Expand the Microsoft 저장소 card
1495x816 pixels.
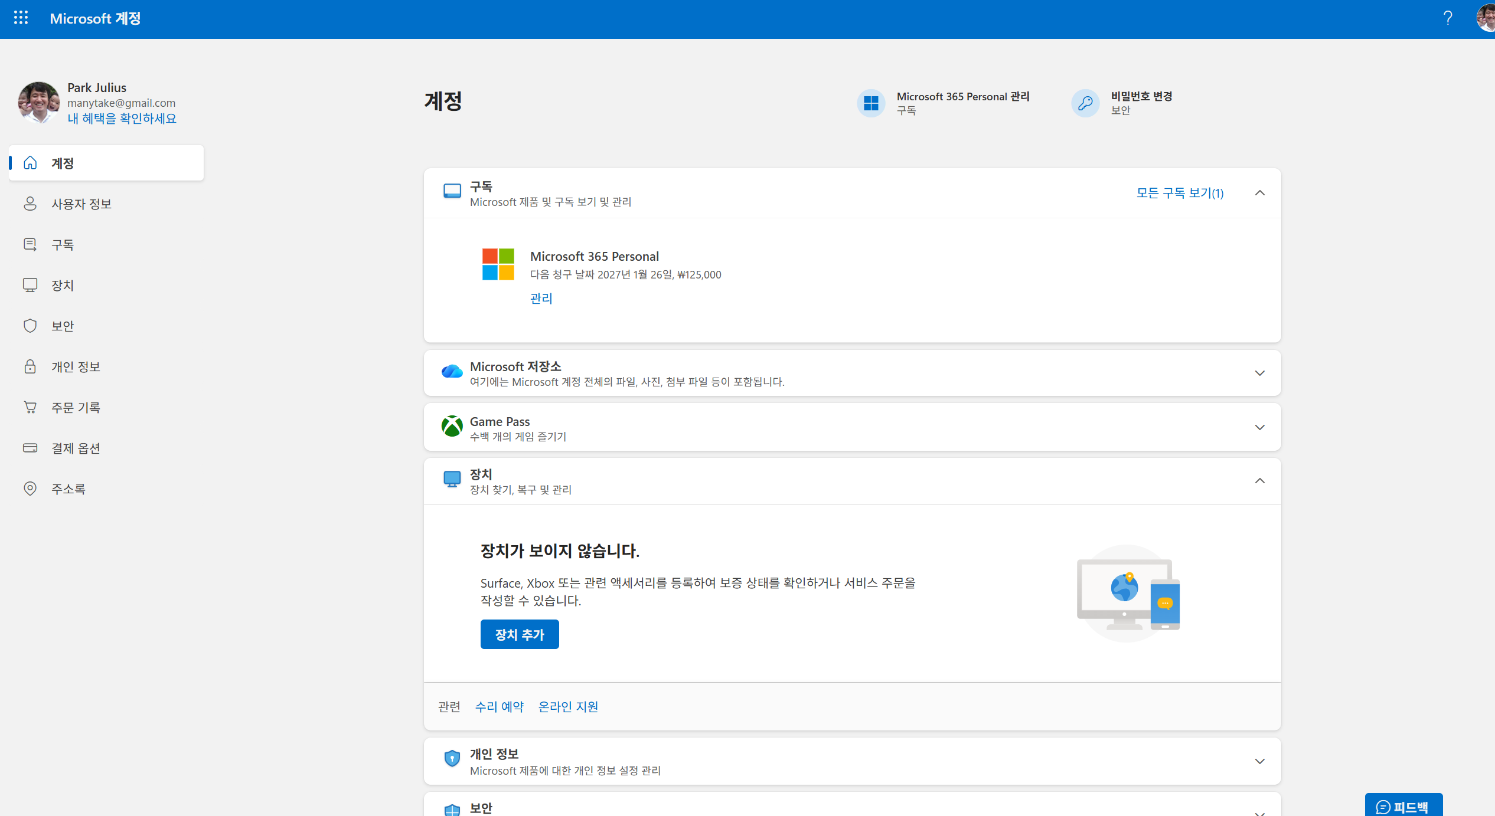click(x=1260, y=373)
